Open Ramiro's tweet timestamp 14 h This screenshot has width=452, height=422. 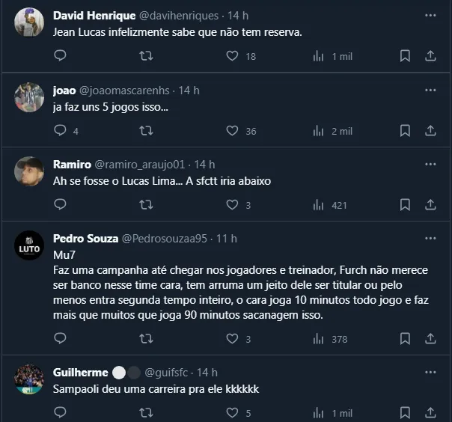point(204,165)
